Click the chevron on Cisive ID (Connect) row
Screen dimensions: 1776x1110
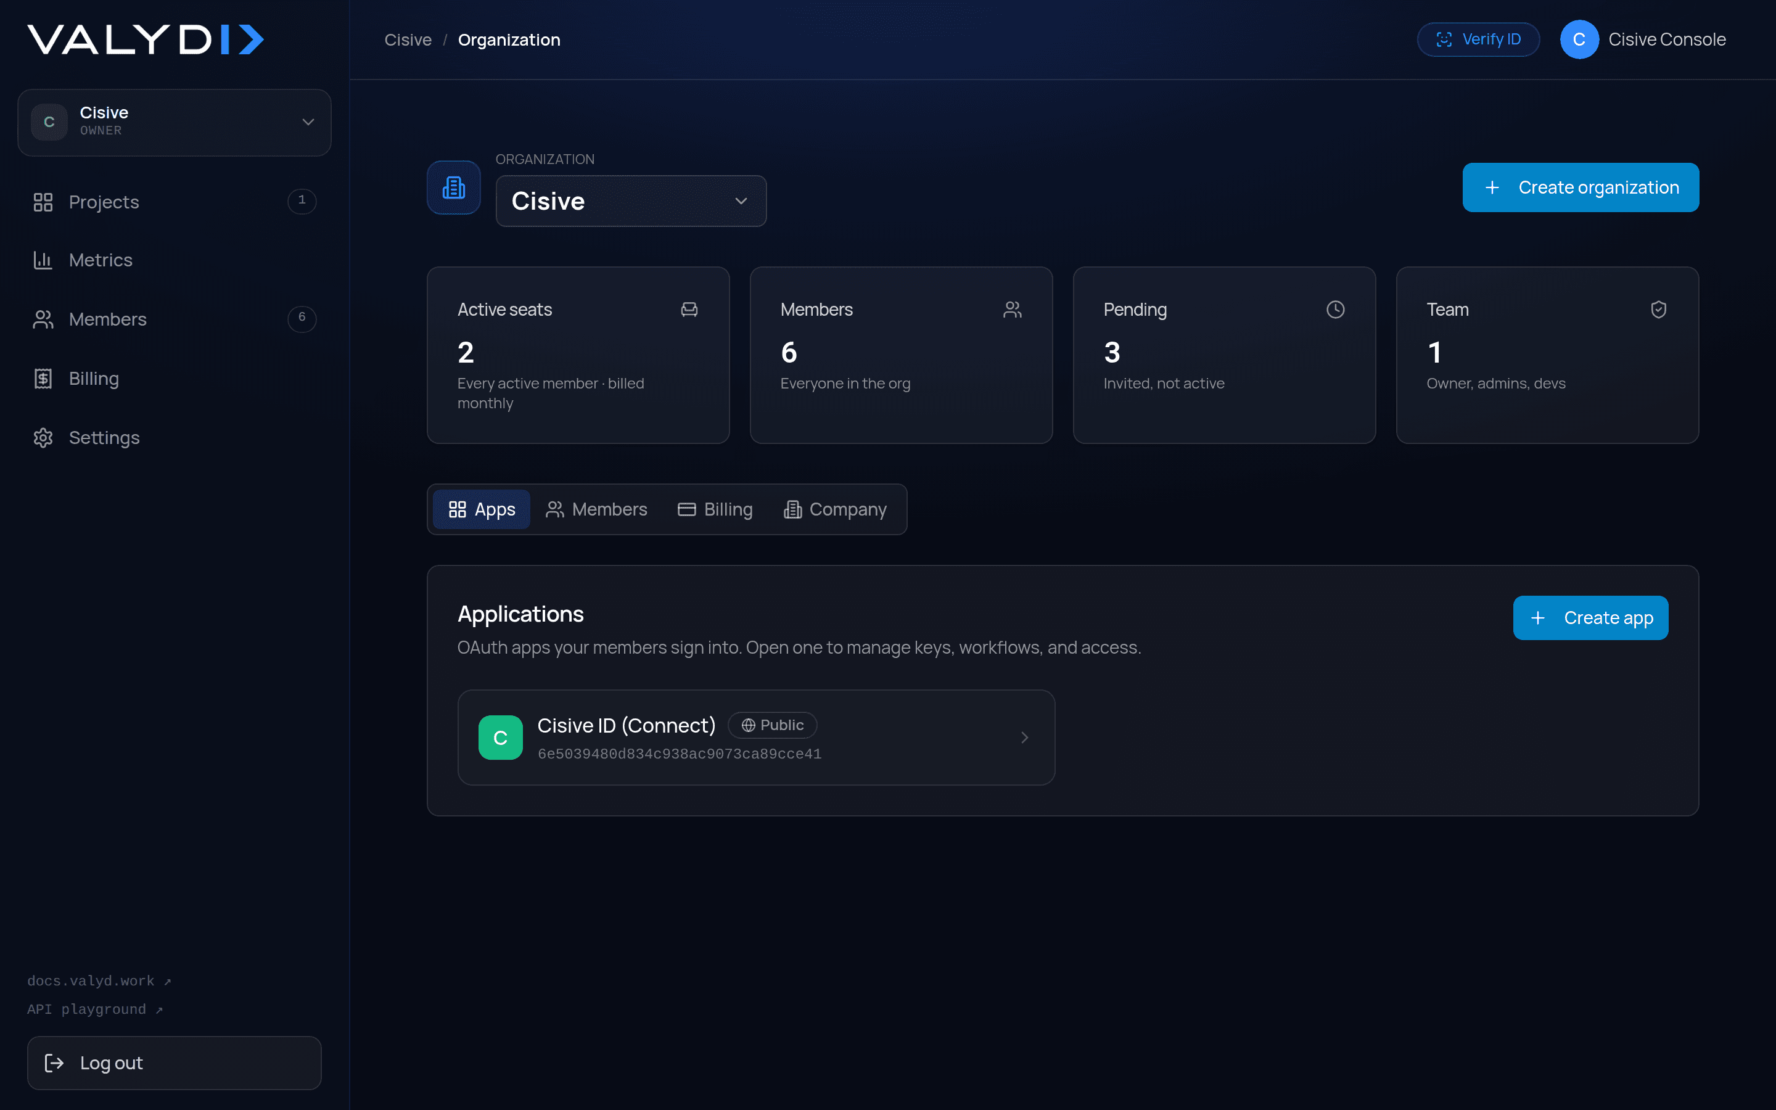point(1024,738)
